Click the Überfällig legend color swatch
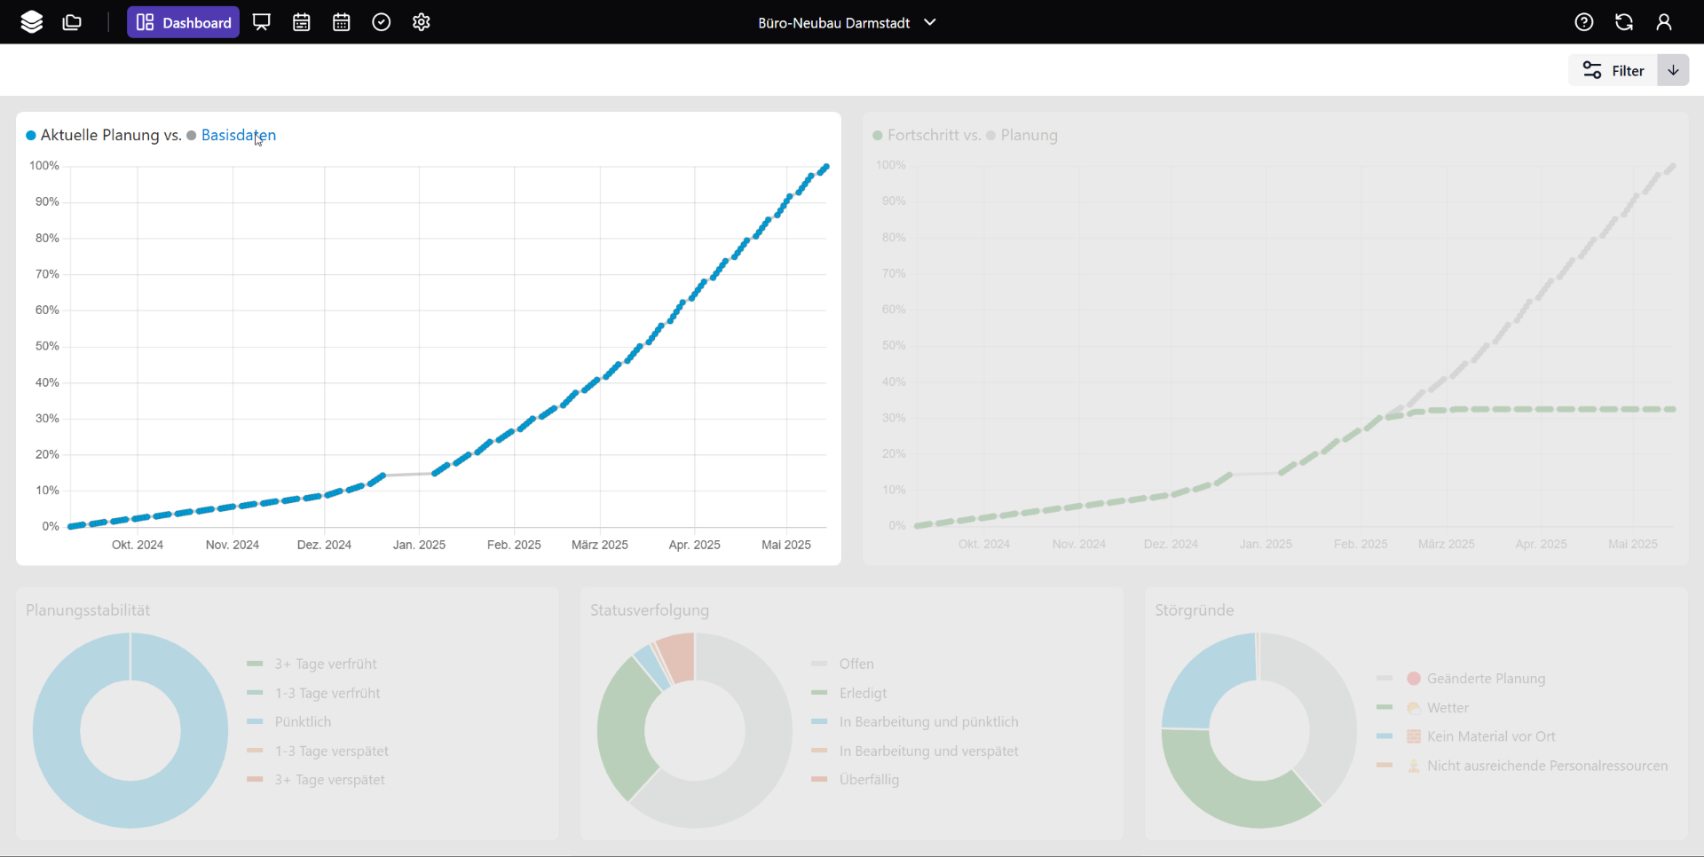Viewport: 1704px width, 857px height. [x=819, y=780]
